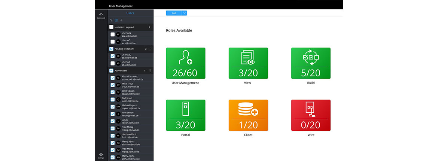The image size is (438, 161).
Task: Click the blue Add button
Action: (174, 13)
